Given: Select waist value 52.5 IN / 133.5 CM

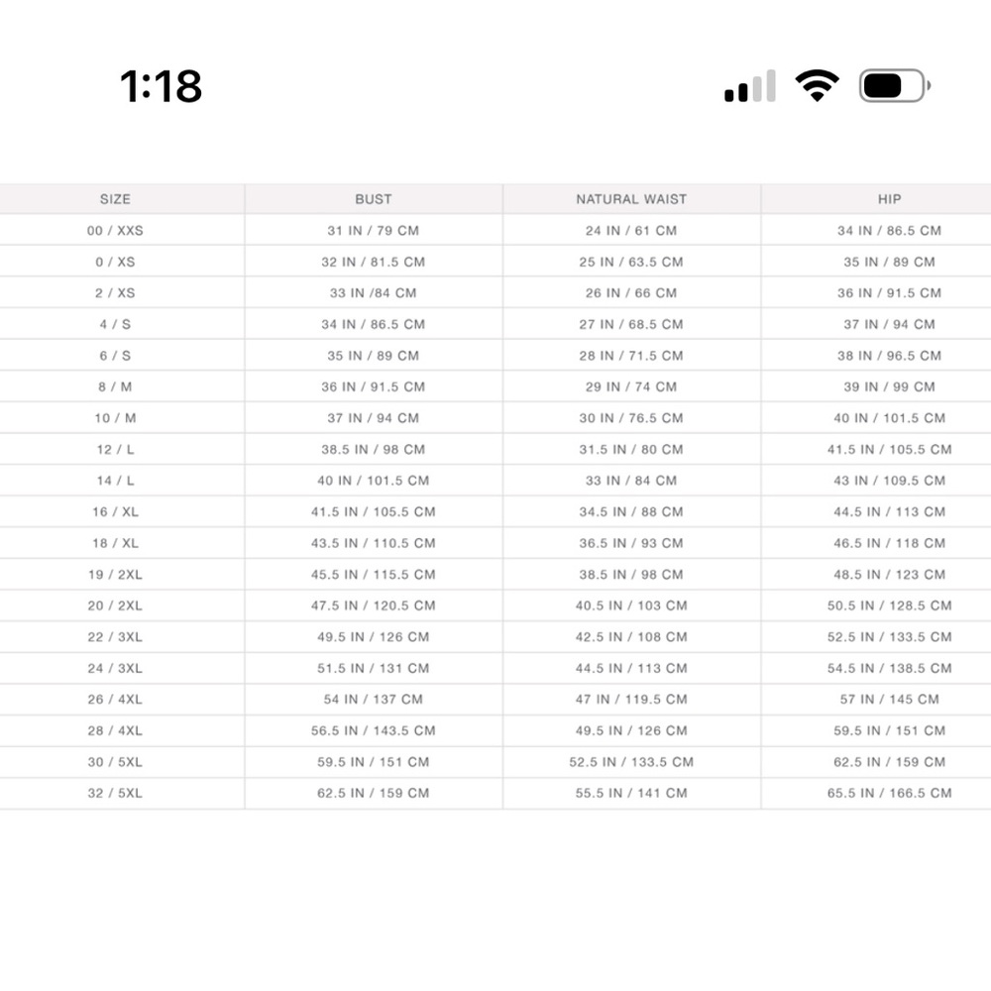Looking at the screenshot, I should [x=631, y=761].
